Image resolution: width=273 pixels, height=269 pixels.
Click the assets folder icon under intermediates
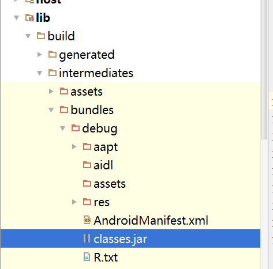(64, 91)
